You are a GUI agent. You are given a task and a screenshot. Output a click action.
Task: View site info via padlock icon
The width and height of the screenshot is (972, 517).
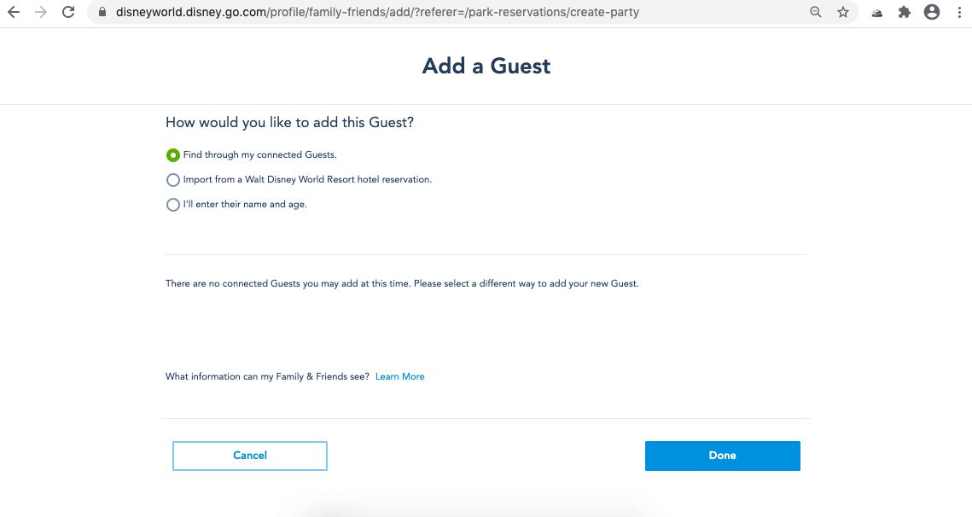(102, 12)
